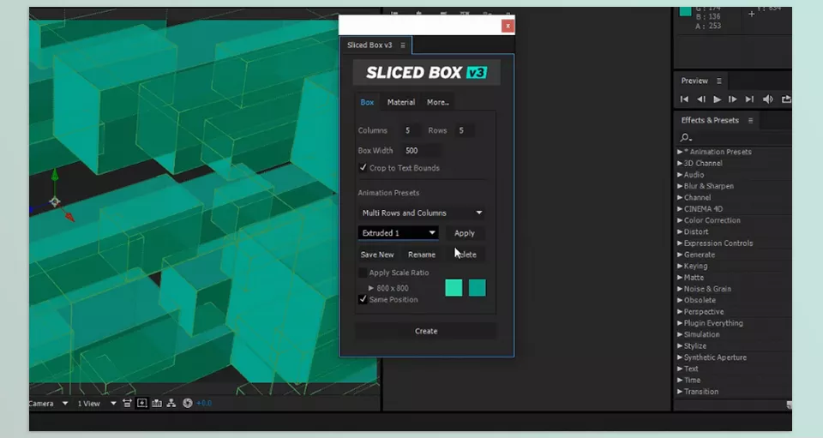The image size is (823, 438).
Task: Open the Camera view dropdown
Action: (x=49, y=404)
